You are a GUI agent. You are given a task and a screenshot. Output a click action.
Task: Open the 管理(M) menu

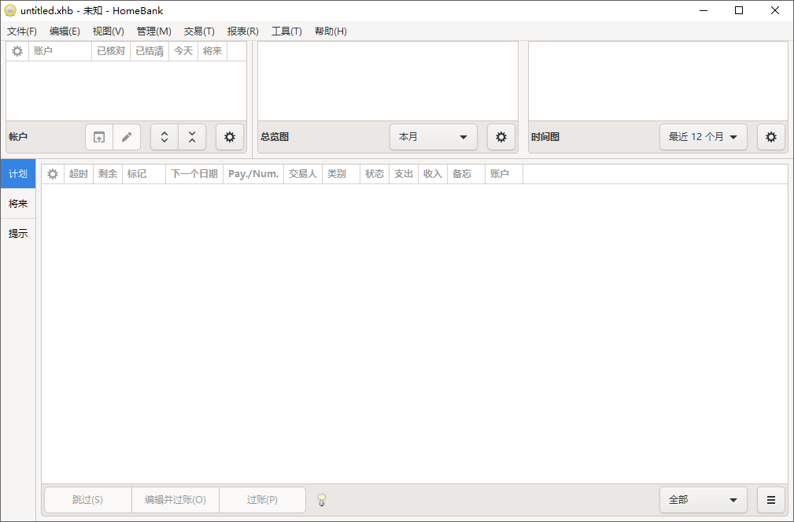pyautogui.click(x=154, y=31)
